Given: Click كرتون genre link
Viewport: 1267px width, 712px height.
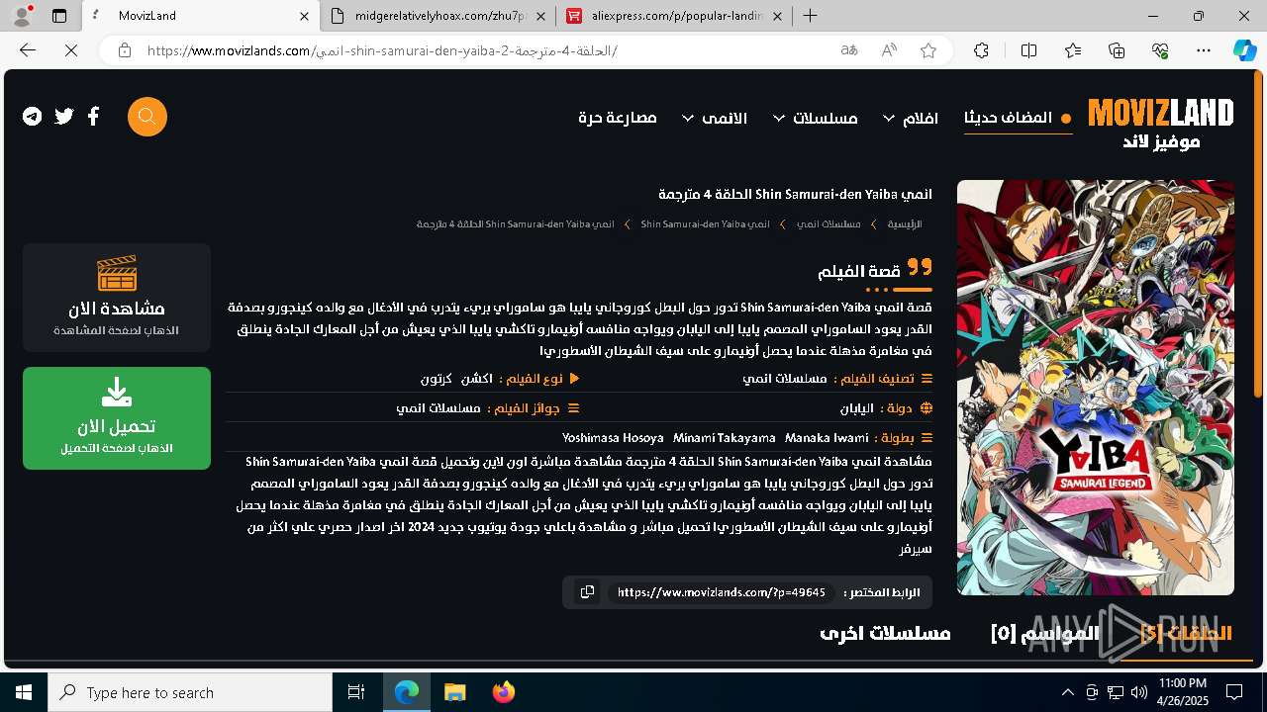Looking at the screenshot, I should tap(437, 379).
